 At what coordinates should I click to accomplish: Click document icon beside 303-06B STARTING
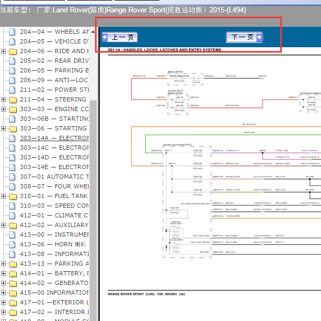[x=12, y=119]
